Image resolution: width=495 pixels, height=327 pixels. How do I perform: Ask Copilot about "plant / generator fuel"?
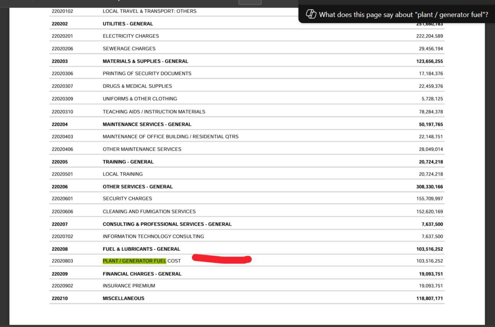coord(403,15)
